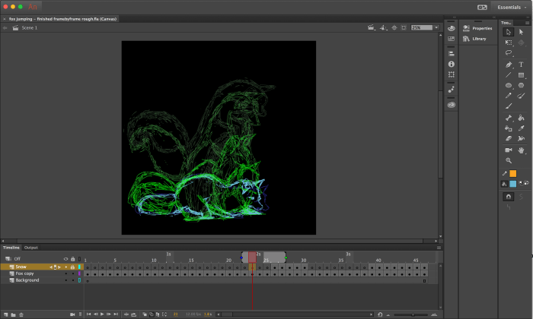This screenshot has height=319, width=533.
Task: Delete layer with the trash icon
Action: pos(21,314)
